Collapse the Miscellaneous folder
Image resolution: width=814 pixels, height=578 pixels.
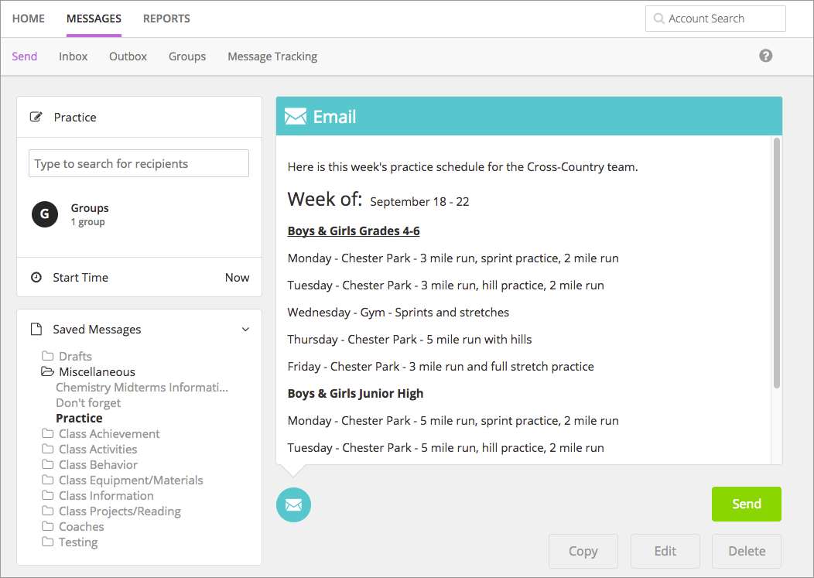[97, 372]
